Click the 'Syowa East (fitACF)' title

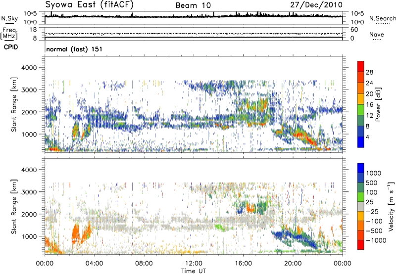[x=89, y=4]
